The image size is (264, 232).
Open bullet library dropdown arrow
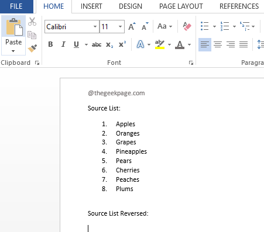(214, 26)
